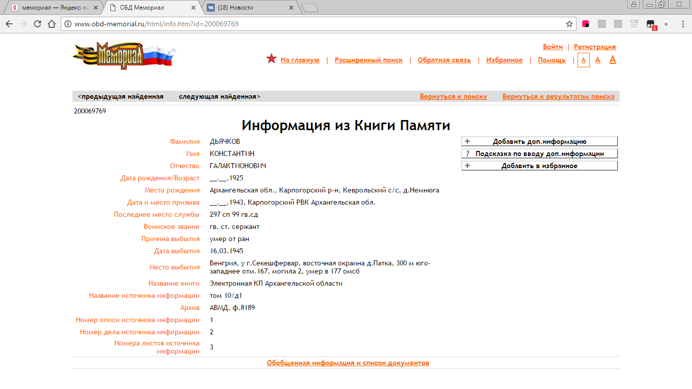
Task: Click Вернуться к результатам поиска link
Action: coord(558,96)
